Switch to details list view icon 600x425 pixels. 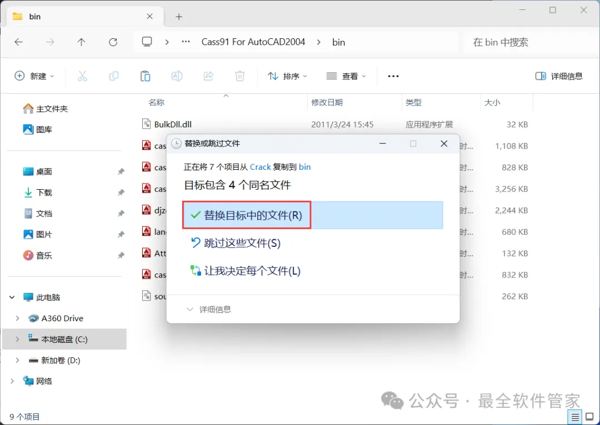point(575,417)
